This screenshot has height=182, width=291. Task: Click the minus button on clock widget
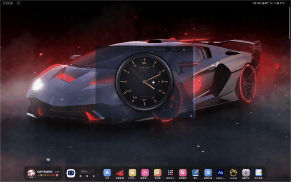tap(167, 50)
